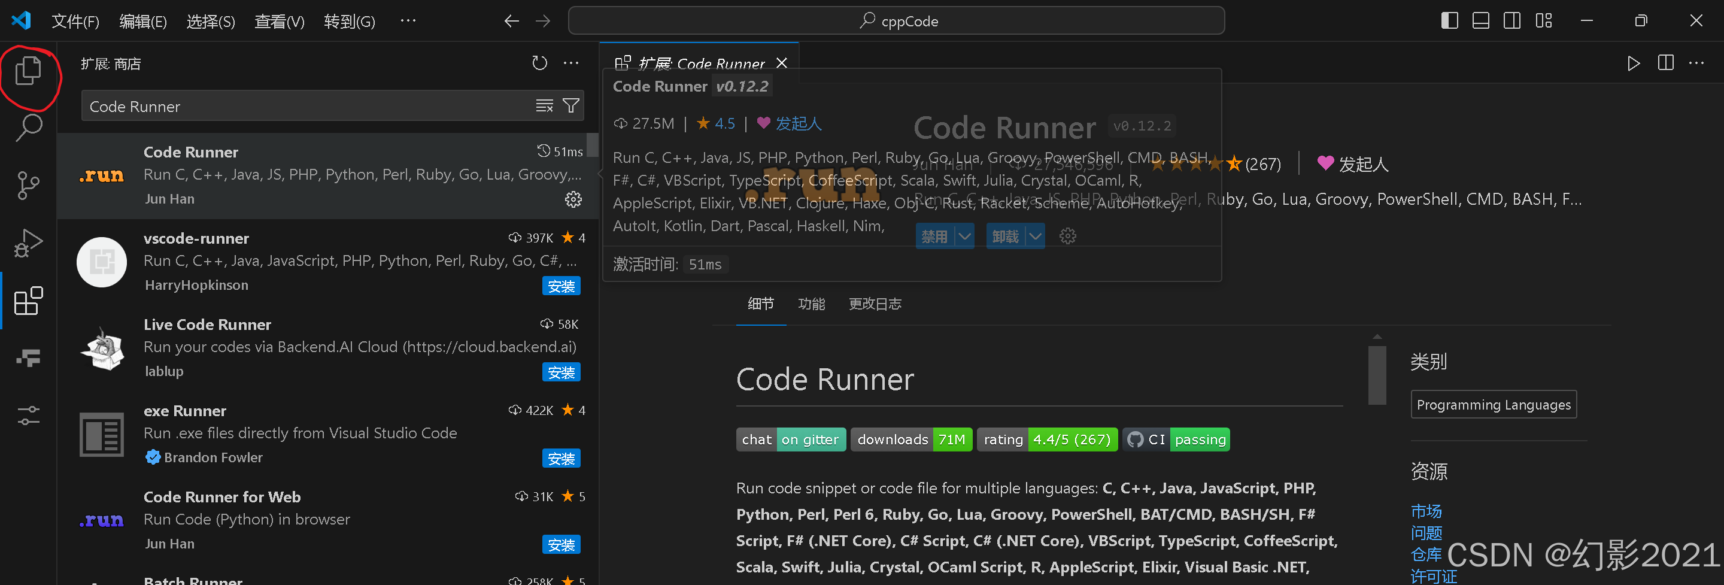Screen dimensions: 1724x585
Task: Toggle the primary sidebar layout
Action: click(x=1450, y=21)
